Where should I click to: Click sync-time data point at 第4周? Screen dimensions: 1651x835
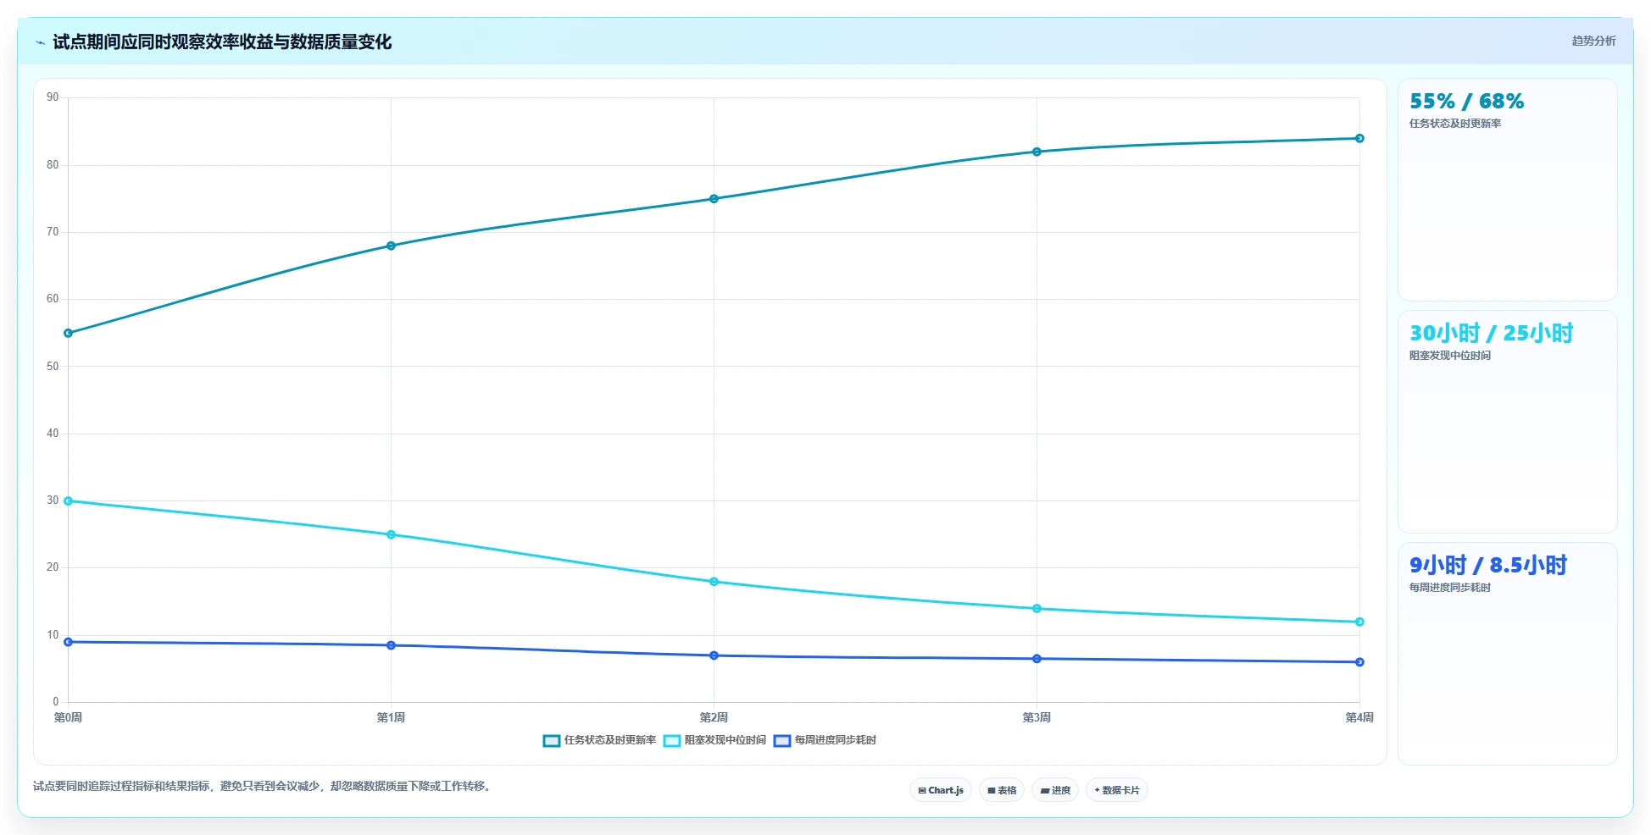pyautogui.click(x=1359, y=662)
